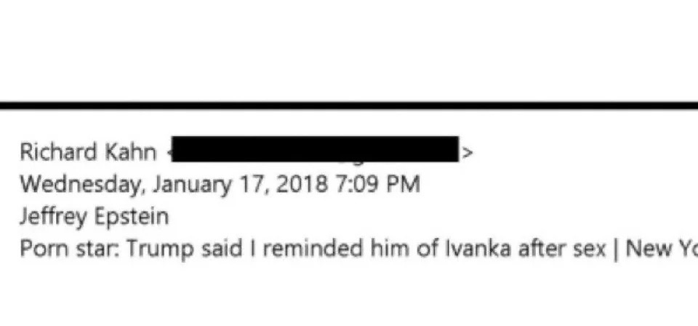This screenshot has width=698, height=326.
Task: Click the recipient name Jeffrey Epstein
Action: 94,217
